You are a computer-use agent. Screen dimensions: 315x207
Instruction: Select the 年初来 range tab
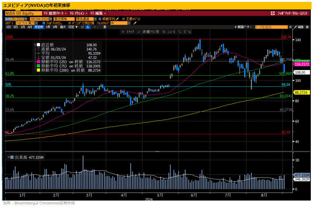click(39, 27)
